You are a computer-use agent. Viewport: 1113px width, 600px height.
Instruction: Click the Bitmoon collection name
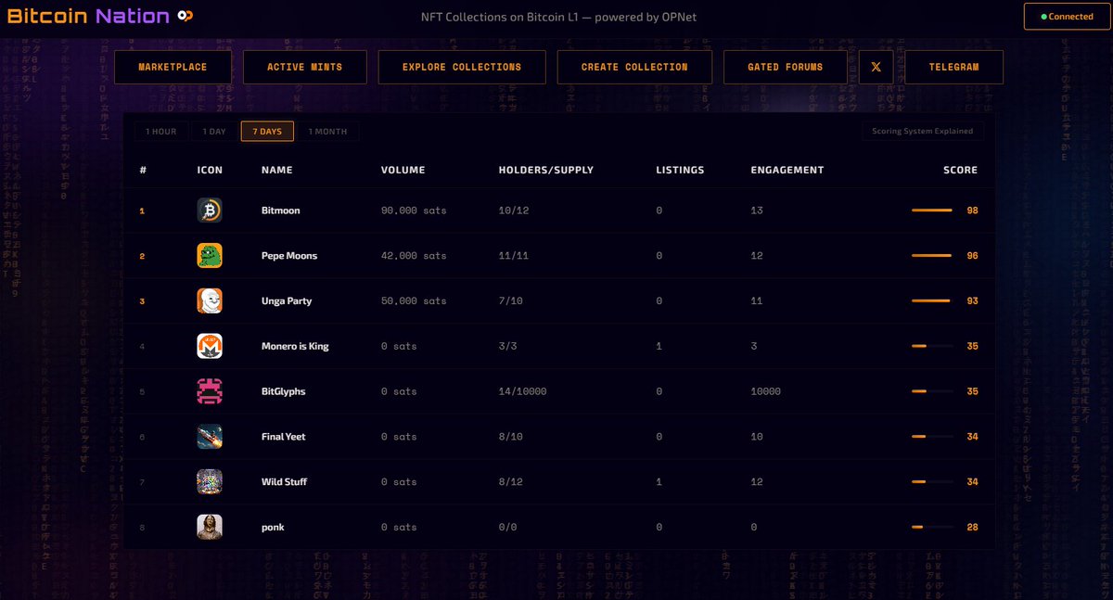[280, 211]
